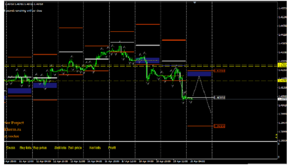Select the Deals column label
The image size is (288, 165).
[x=11, y=147]
